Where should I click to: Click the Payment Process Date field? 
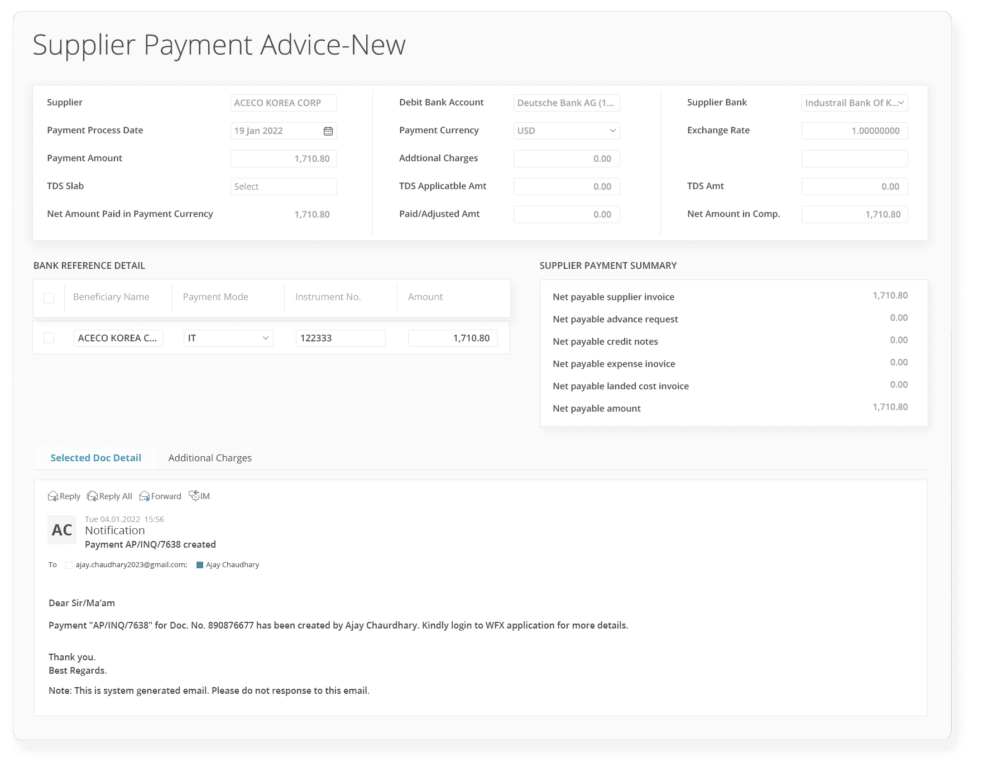click(x=284, y=131)
